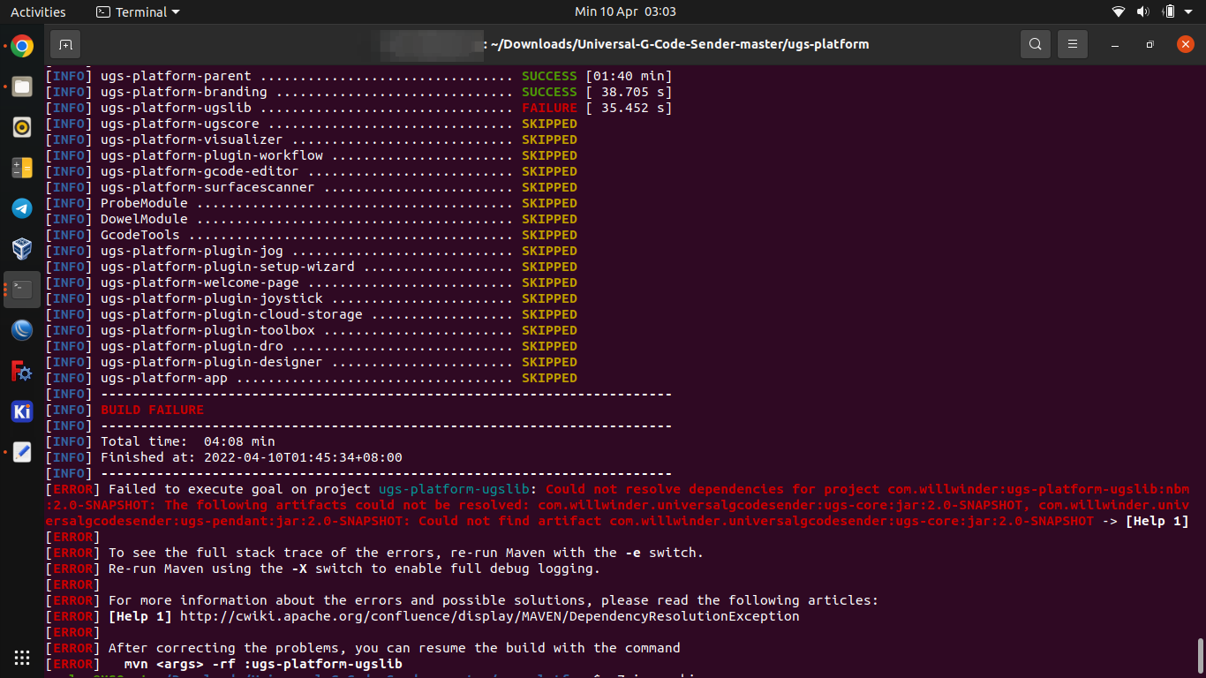Open Rhythmbox music player from the dock
Image resolution: width=1206 pixels, height=678 pixels.
click(21, 127)
